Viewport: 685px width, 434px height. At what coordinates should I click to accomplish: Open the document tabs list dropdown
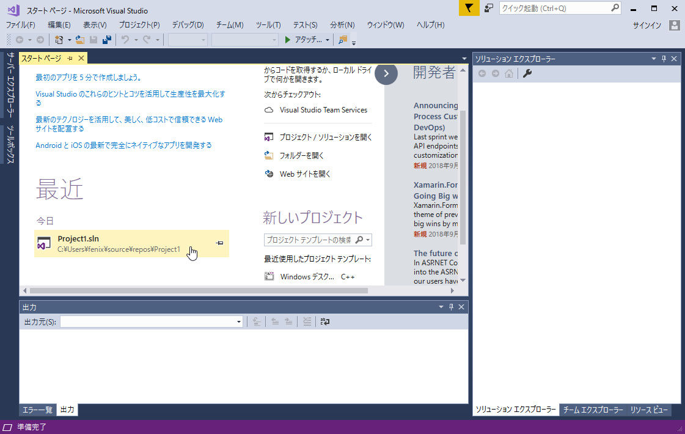(x=464, y=59)
